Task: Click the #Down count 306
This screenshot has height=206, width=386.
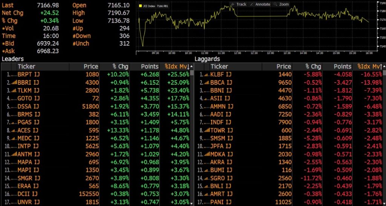Action: pyautogui.click(x=124, y=36)
